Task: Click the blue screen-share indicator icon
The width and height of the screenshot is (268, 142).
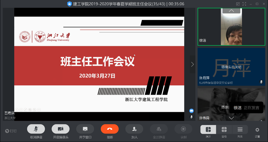Action: point(192,111)
